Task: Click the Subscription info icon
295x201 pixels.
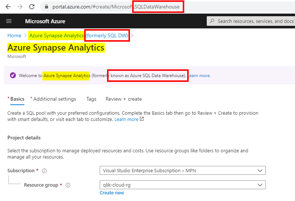Action: pyautogui.click(x=44, y=171)
